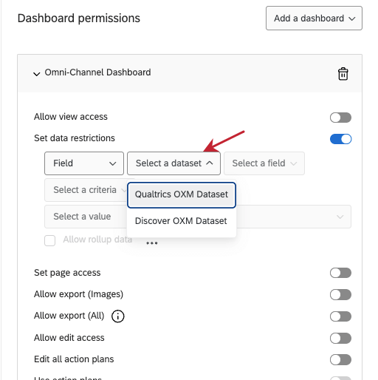Toggle Edit all action plans switch
Screen dimensions: 378x380
pos(340,359)
